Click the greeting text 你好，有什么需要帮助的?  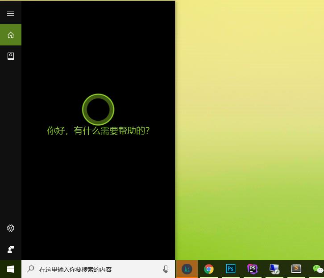(98, 131)
